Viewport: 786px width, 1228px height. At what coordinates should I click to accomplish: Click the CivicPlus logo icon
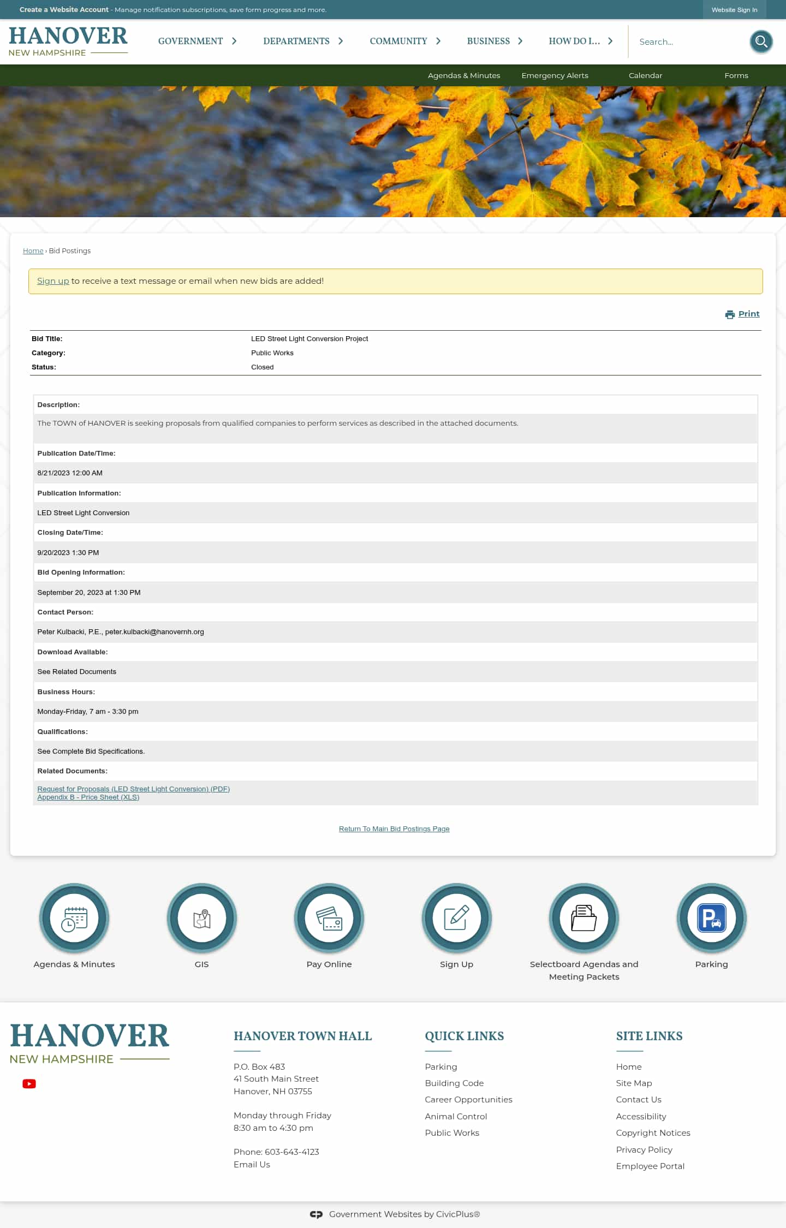[316, 1214]
